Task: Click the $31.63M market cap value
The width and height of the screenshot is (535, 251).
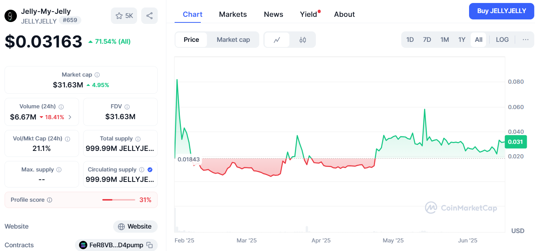Action: 68,85
